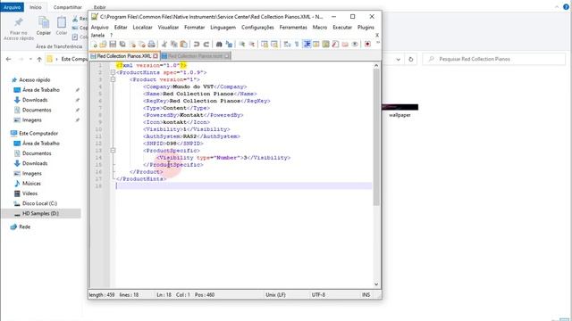Image resolution: width=572 pixels, height=321 pixels.
Task: Click the blue Arquivo tab in Explorer
Action: point(12,7)
